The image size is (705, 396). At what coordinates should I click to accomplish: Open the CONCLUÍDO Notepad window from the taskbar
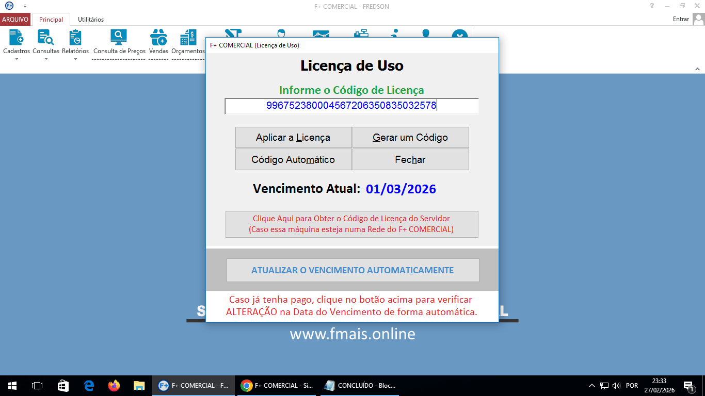tap(359, 385)
